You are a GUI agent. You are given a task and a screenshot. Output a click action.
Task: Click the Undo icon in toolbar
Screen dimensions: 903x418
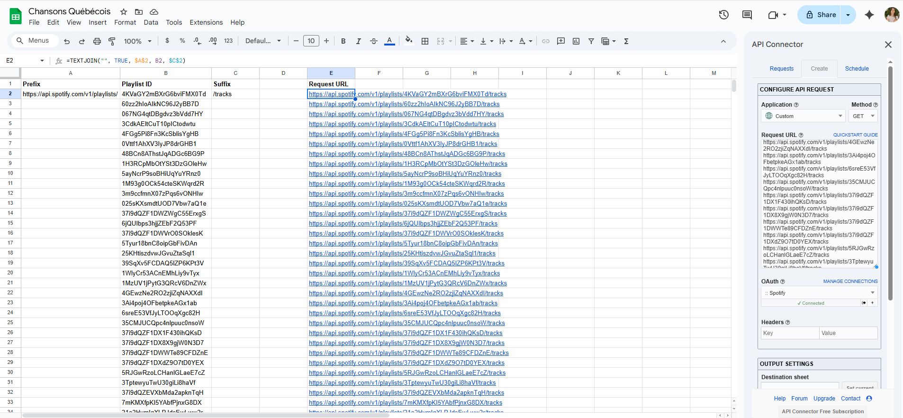coord(67,41)
